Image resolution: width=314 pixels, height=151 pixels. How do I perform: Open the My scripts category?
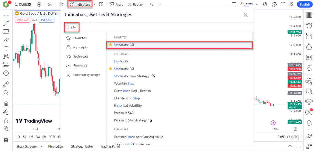click(80, 47)
